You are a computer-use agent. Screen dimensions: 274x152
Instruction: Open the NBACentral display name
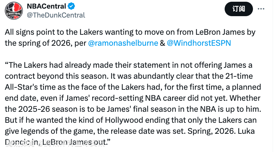(46, 6)
